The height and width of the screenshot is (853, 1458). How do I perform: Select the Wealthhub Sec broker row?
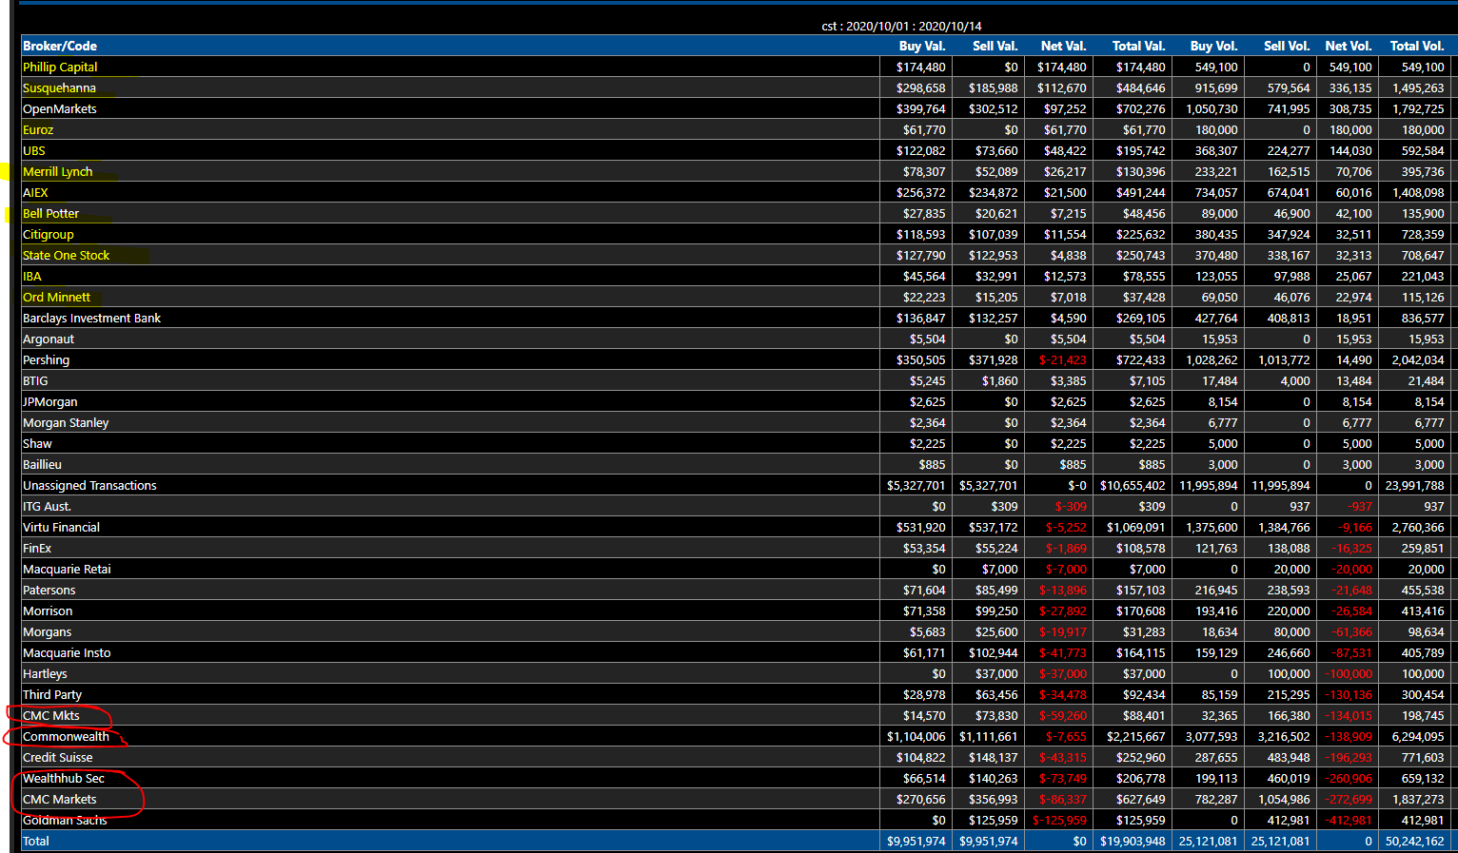point(739,778)
